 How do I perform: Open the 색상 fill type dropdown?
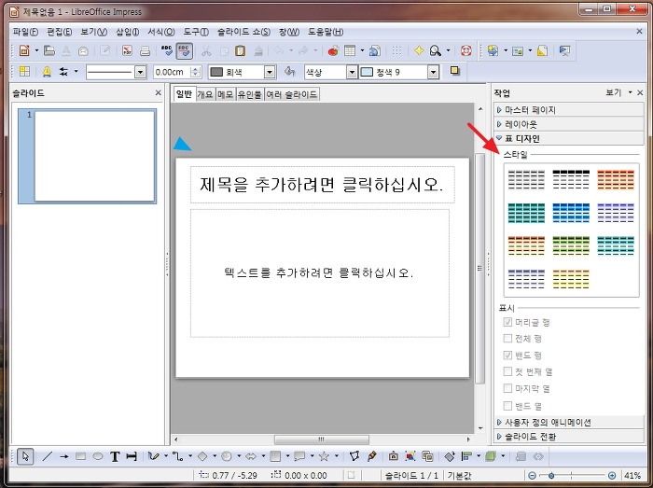click(x=352, y=72)
